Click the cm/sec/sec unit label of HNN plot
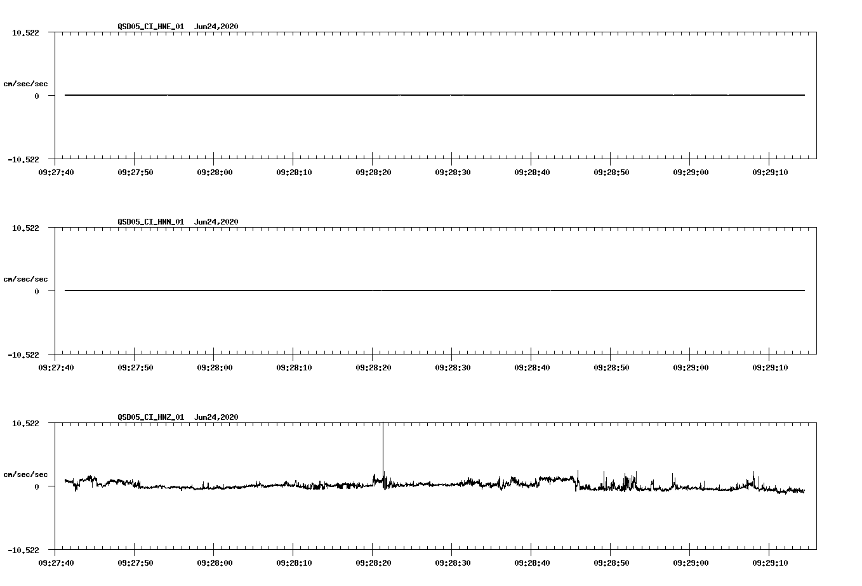862x586 pixels. 25,279
